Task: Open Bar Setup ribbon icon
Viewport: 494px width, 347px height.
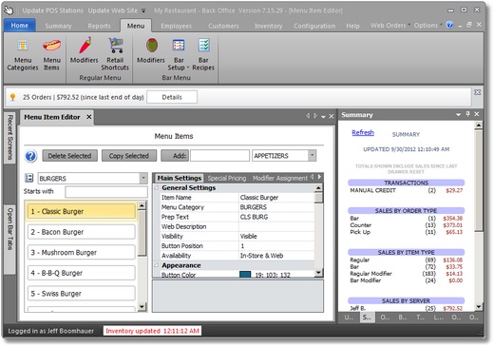Action: (179, 55)
